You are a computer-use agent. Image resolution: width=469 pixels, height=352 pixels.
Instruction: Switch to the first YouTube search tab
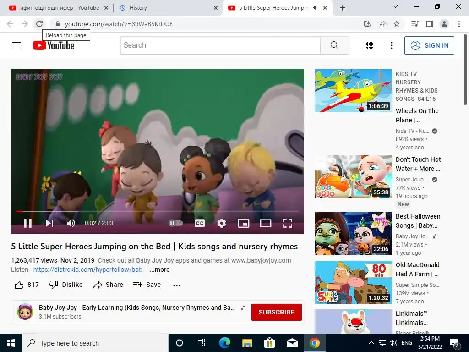[59, 8]
